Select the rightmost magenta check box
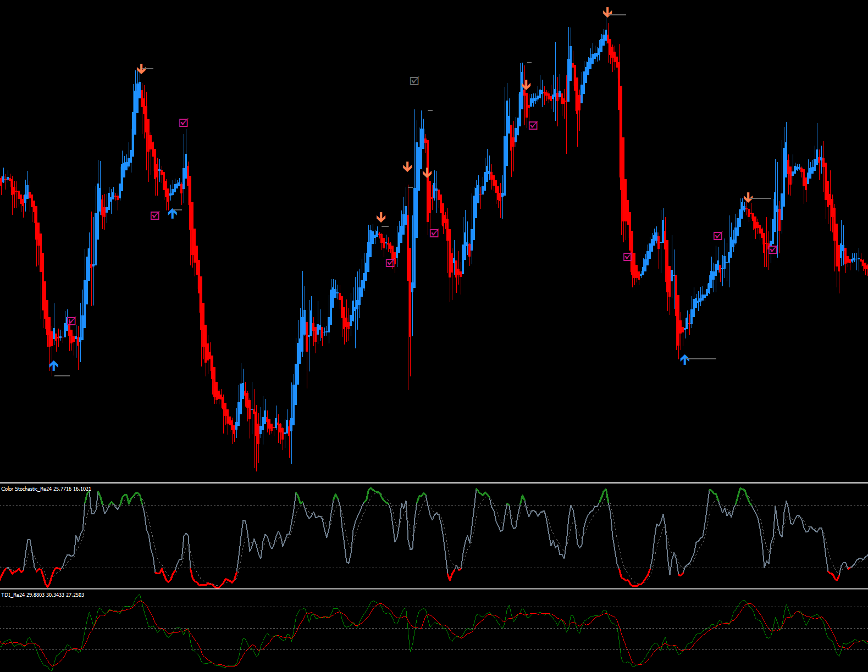The image size is (868, 672). 773,249
